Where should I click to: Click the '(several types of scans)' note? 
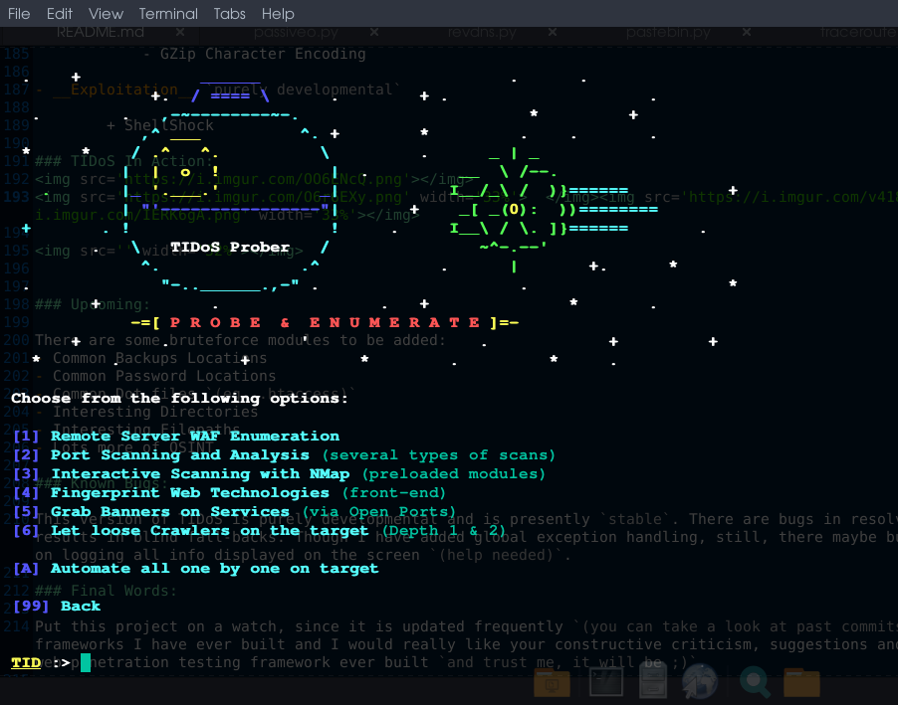pyautogui.click(x=439, y=455)
